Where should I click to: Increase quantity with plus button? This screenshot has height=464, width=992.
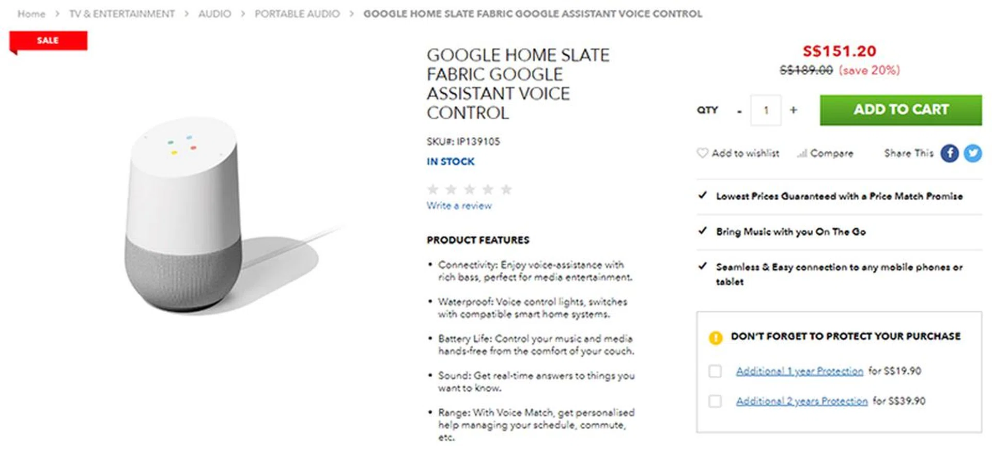click(794, 110)
